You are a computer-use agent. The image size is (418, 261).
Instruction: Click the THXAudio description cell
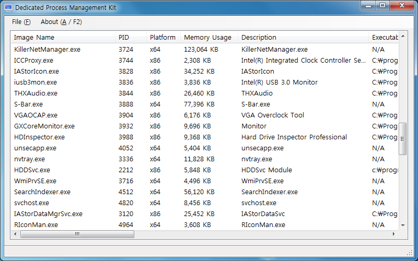point(257,93)
